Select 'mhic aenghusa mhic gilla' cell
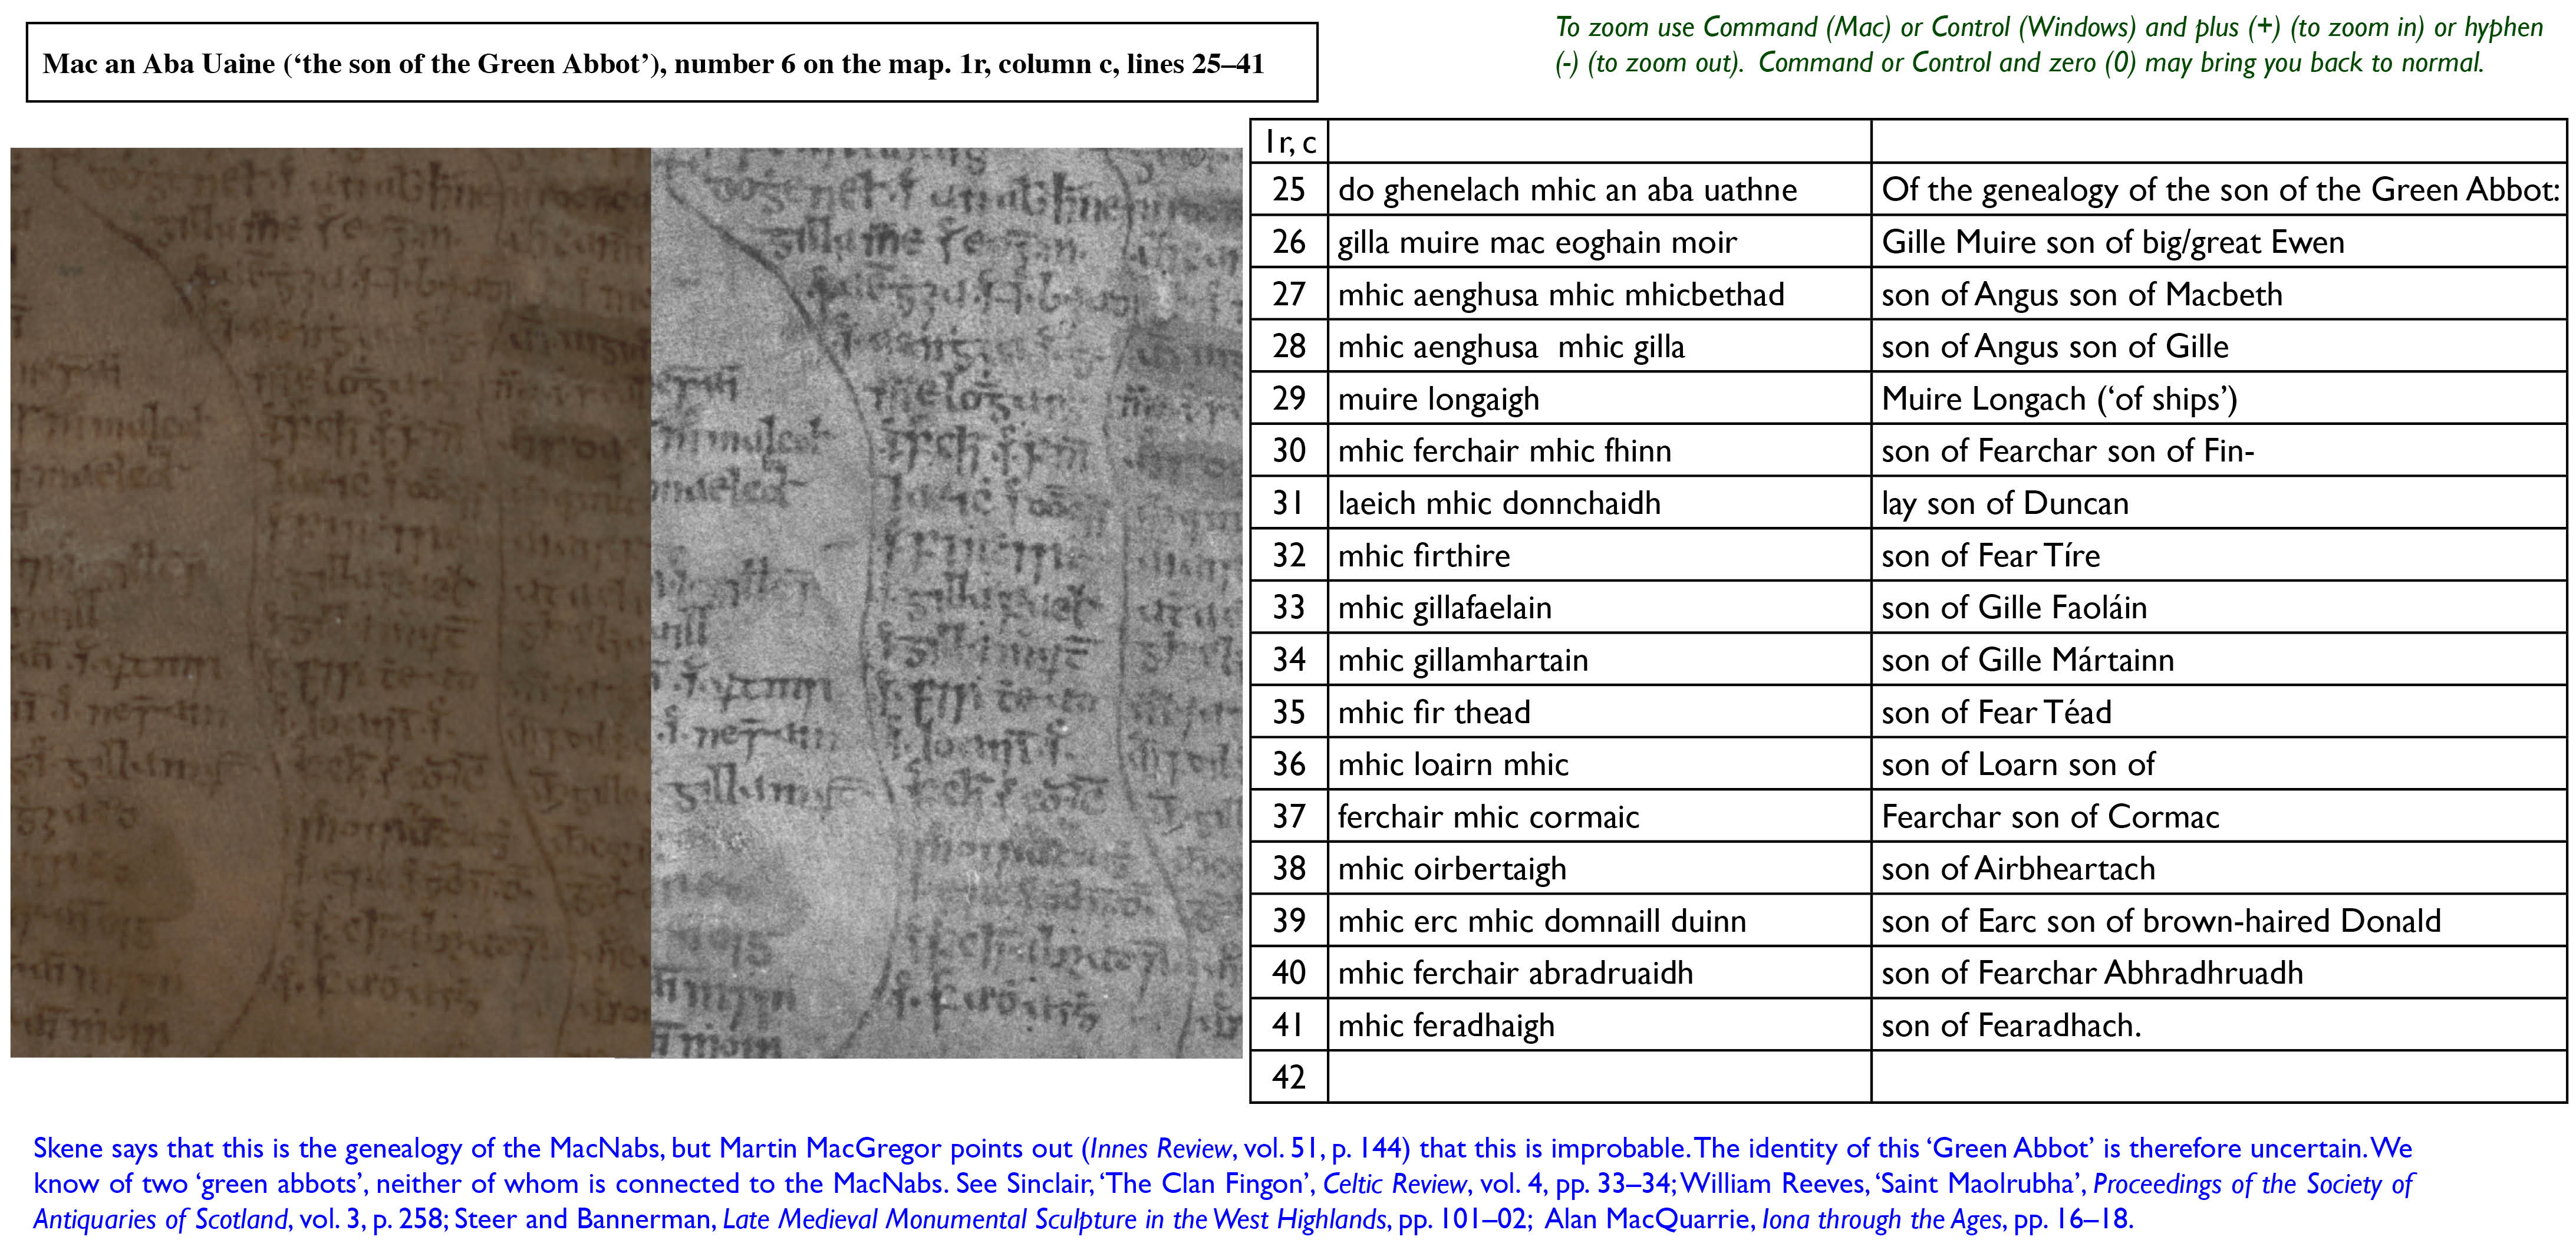 [x=1599, y=345]
